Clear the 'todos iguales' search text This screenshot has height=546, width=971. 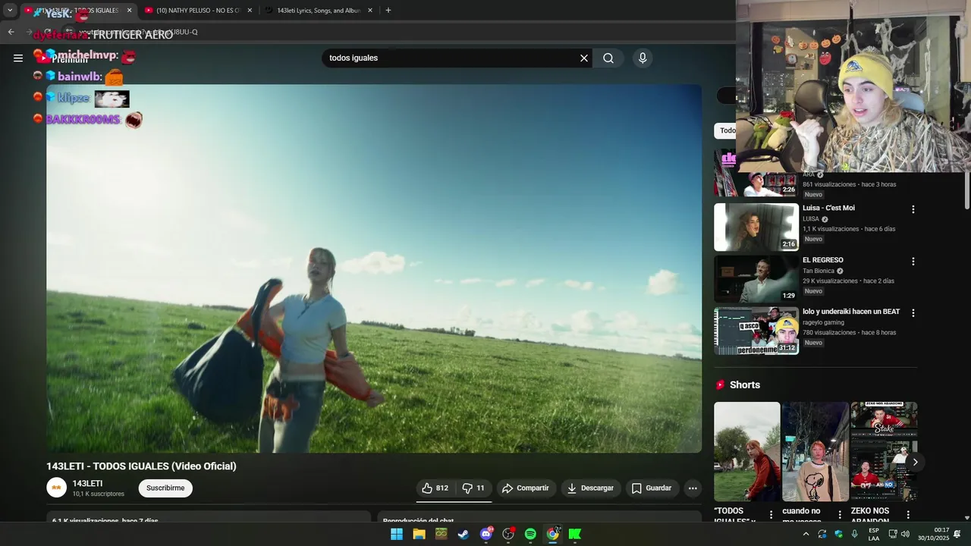(x=584, y=58)
